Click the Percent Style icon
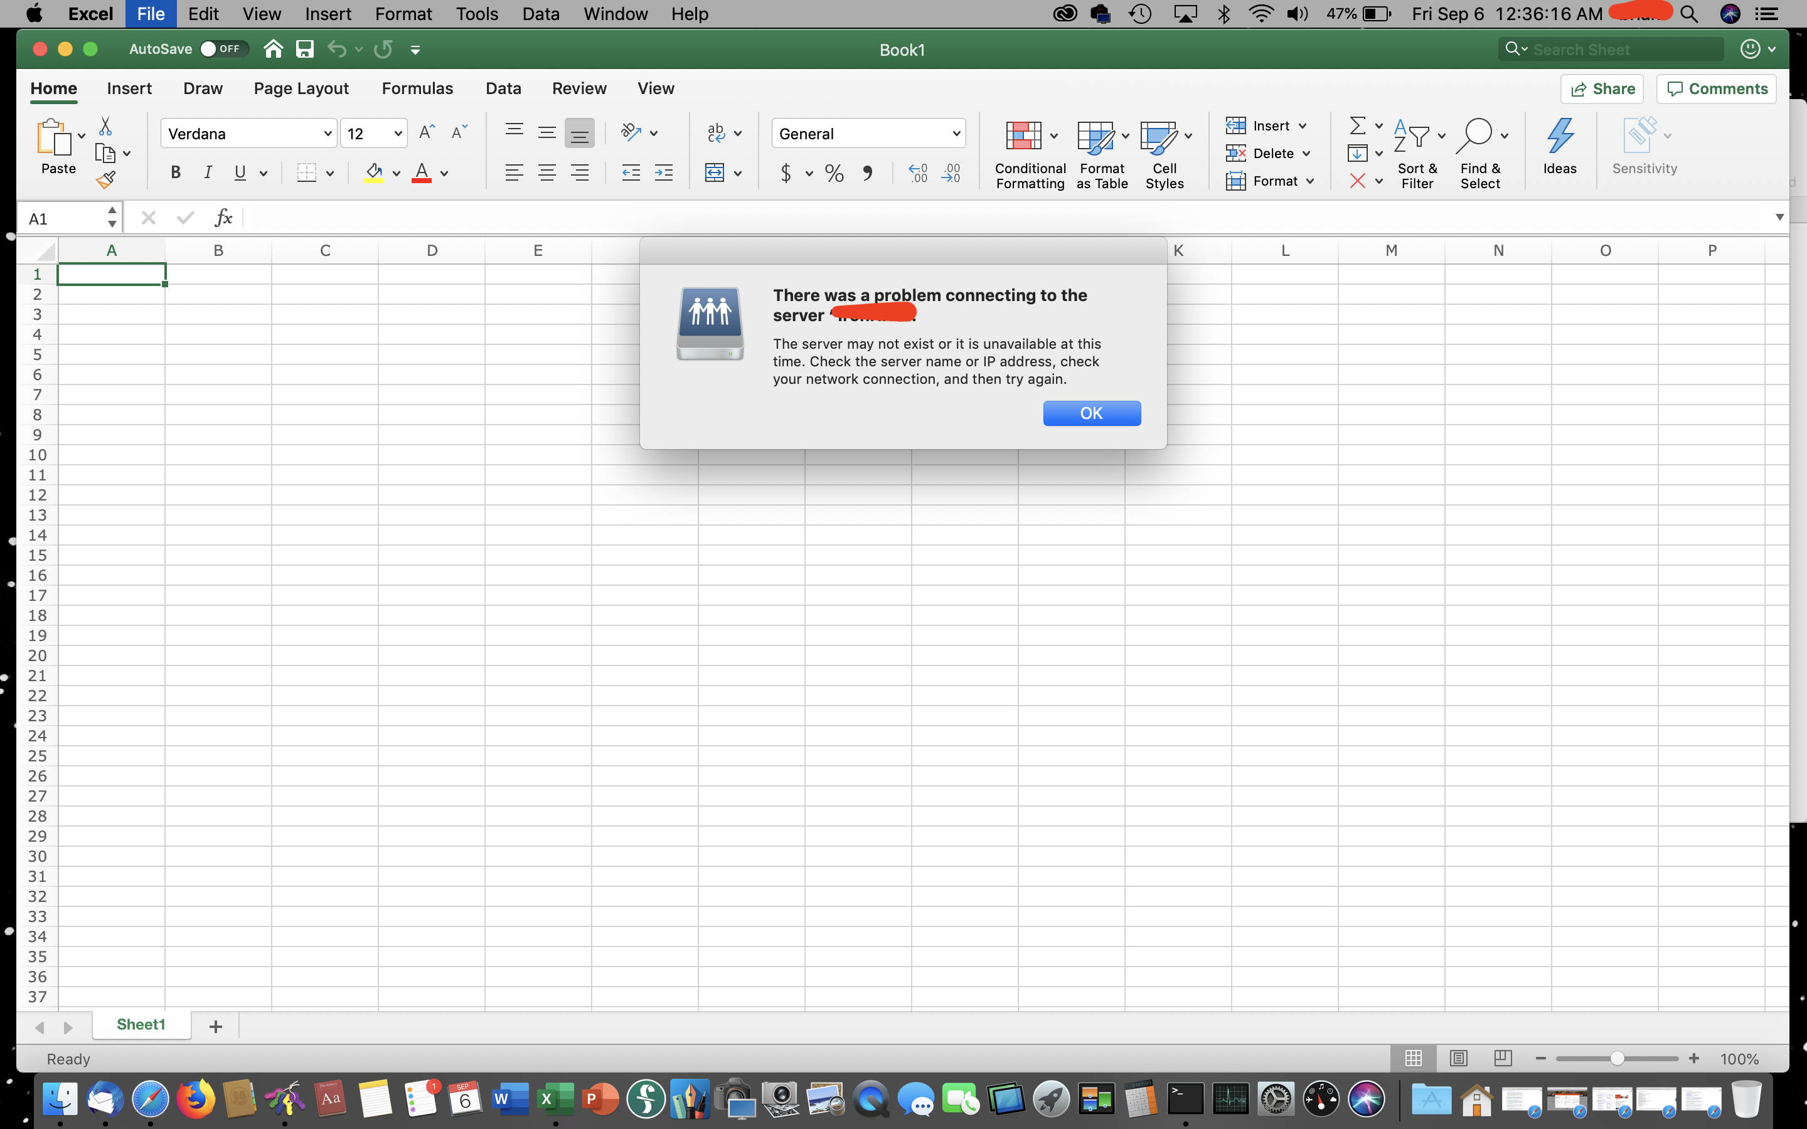The image size is (1807, 1129). (834, 174)
